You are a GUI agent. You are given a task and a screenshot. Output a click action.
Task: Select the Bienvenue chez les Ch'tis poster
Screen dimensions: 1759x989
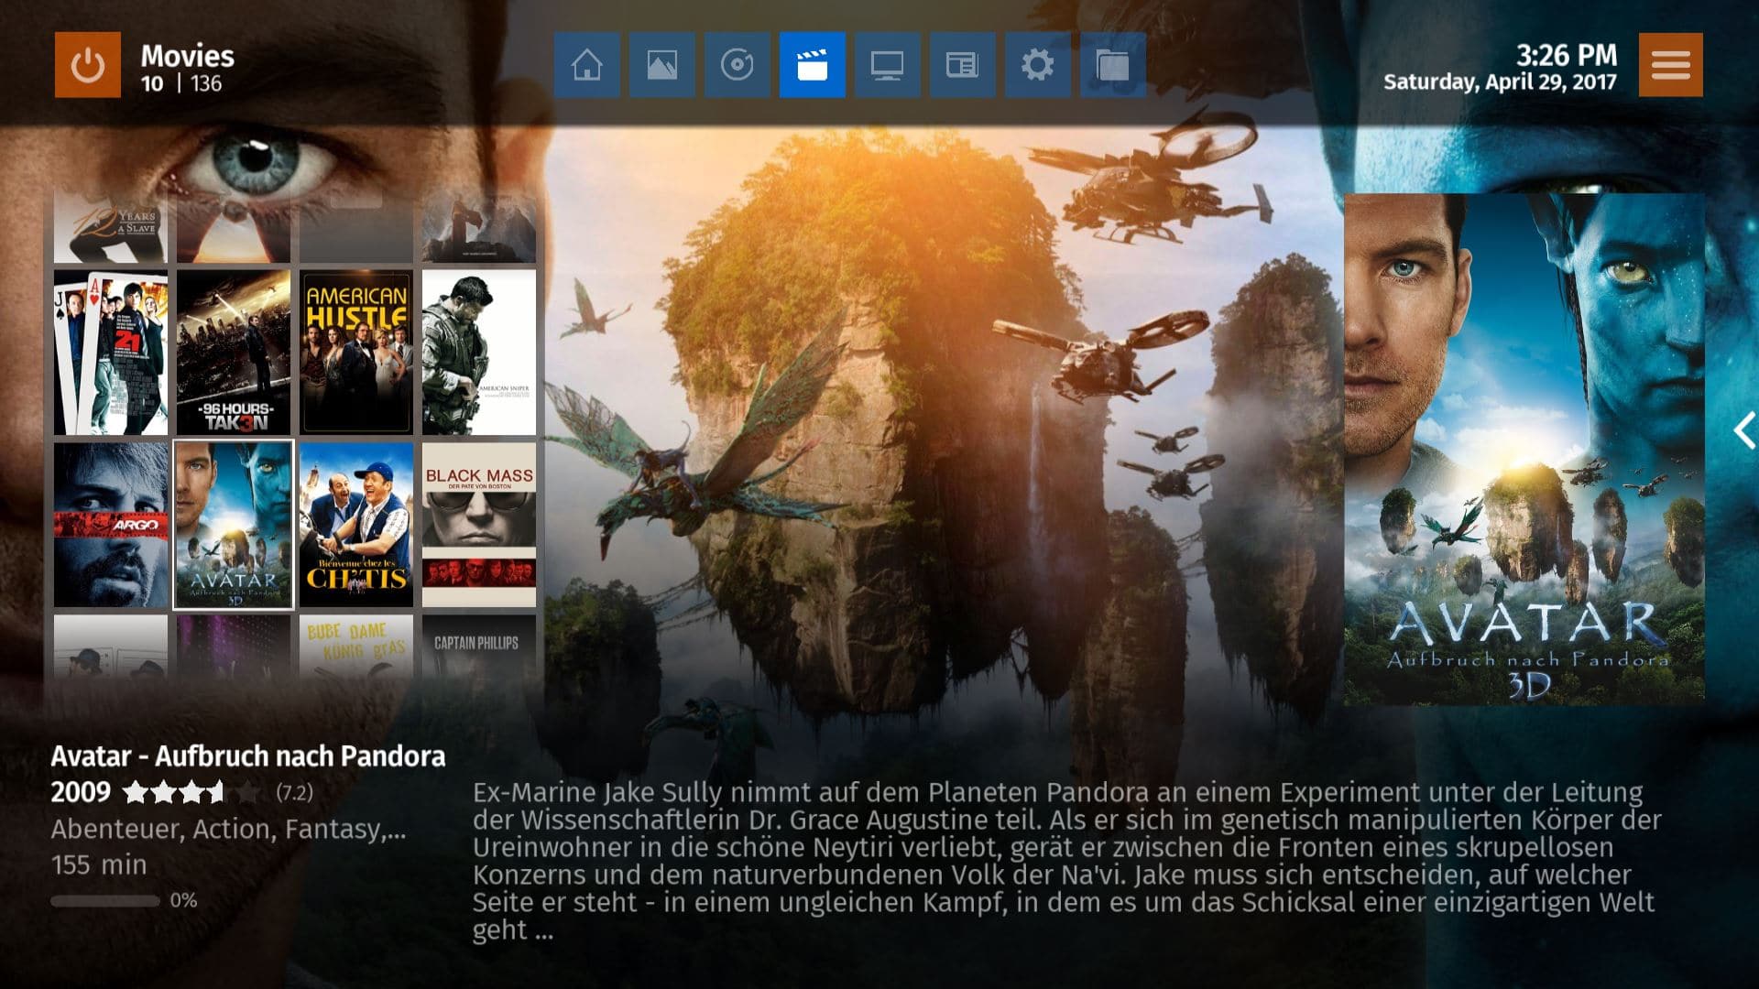pyautogui.click(x=356, y=525)
